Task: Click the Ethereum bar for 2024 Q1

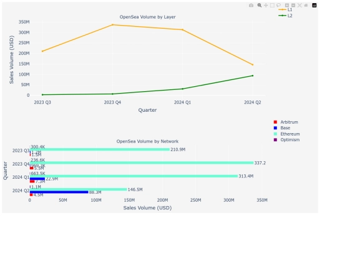Action: click(134, 176)
